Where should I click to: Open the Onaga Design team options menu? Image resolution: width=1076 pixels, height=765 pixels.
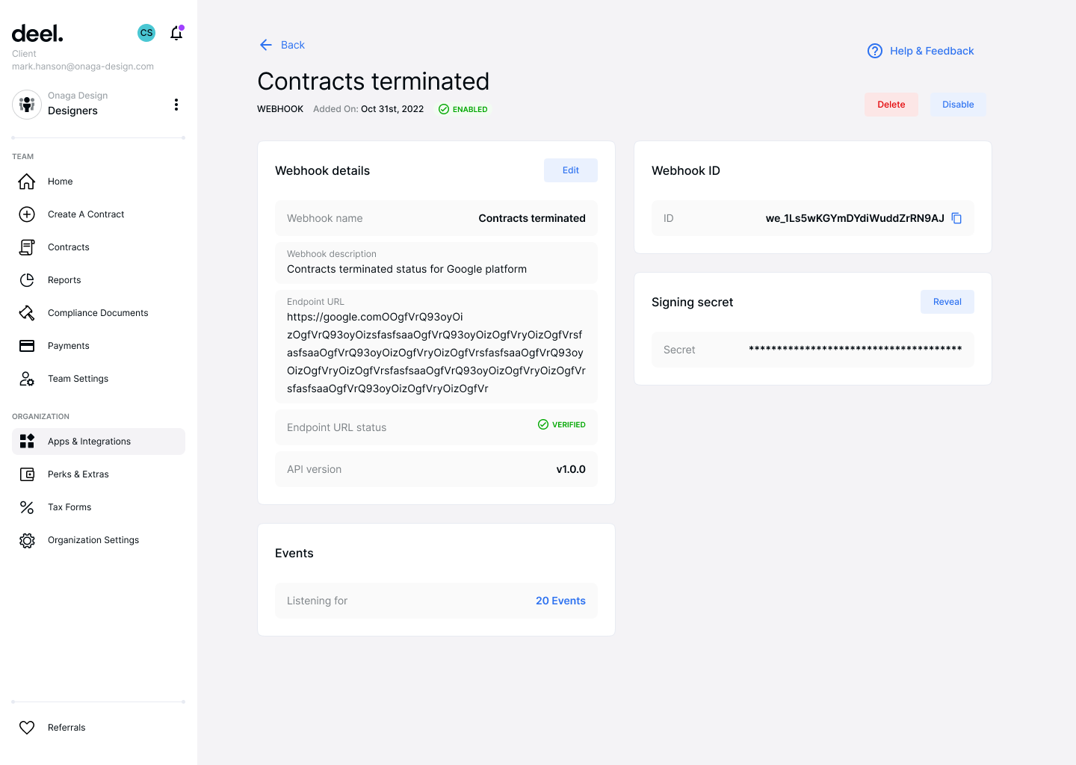(176, 105)
